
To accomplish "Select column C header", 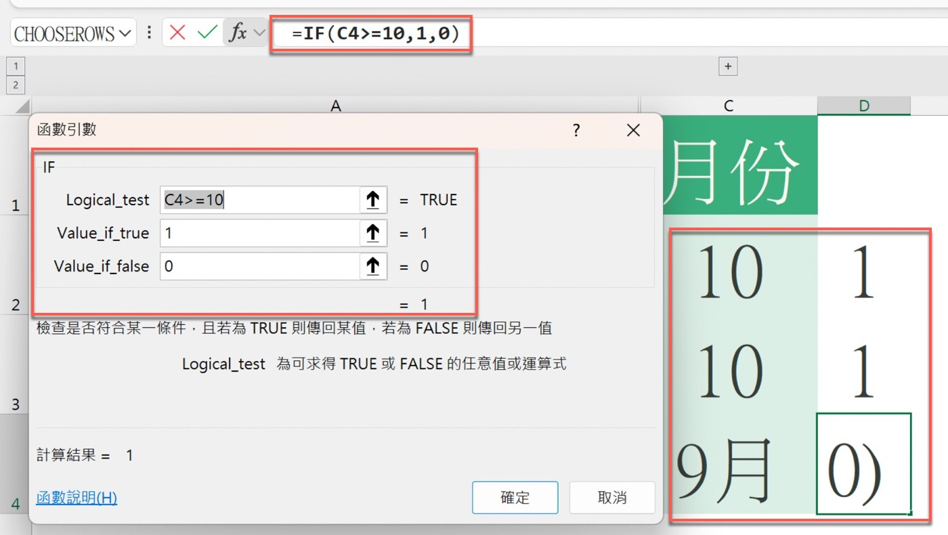I will pyautogui.click(x=729, y=106).
